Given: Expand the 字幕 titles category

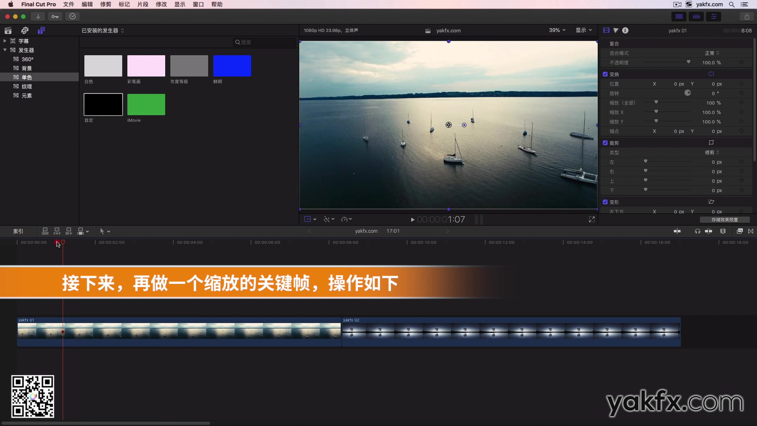Looking at the screenshot, I should tap(5, 41).
